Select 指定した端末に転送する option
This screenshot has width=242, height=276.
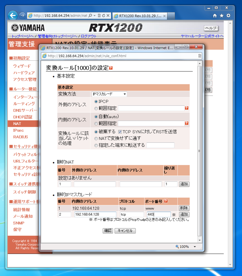(96, 145)
